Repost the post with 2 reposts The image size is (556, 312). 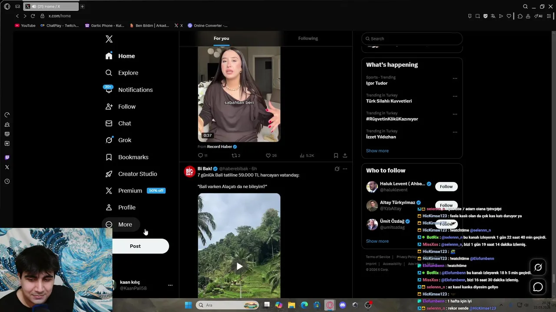point(235,156)
